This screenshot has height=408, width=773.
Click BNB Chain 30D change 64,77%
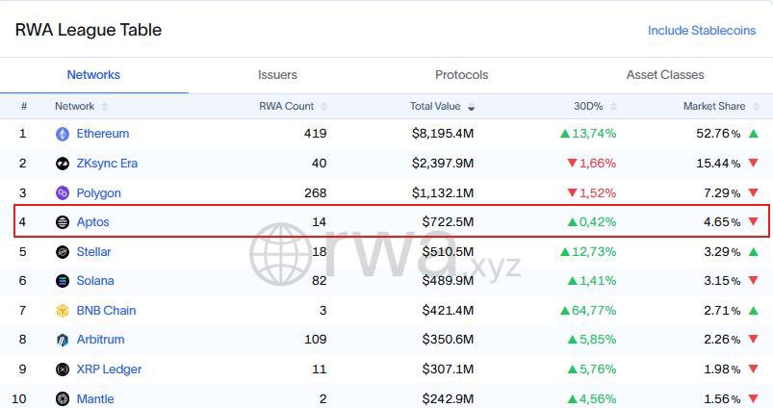pos(588,311)
